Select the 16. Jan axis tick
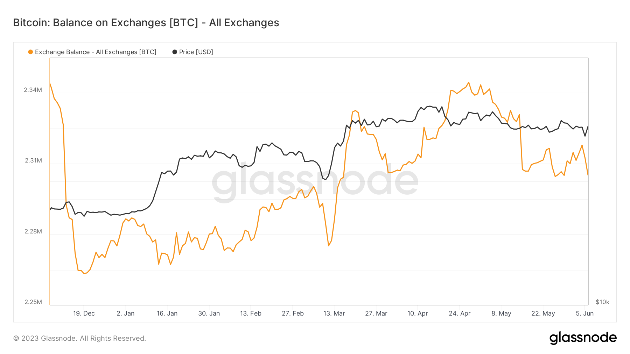The image size is (630, 354). click(x=167, y=313)
